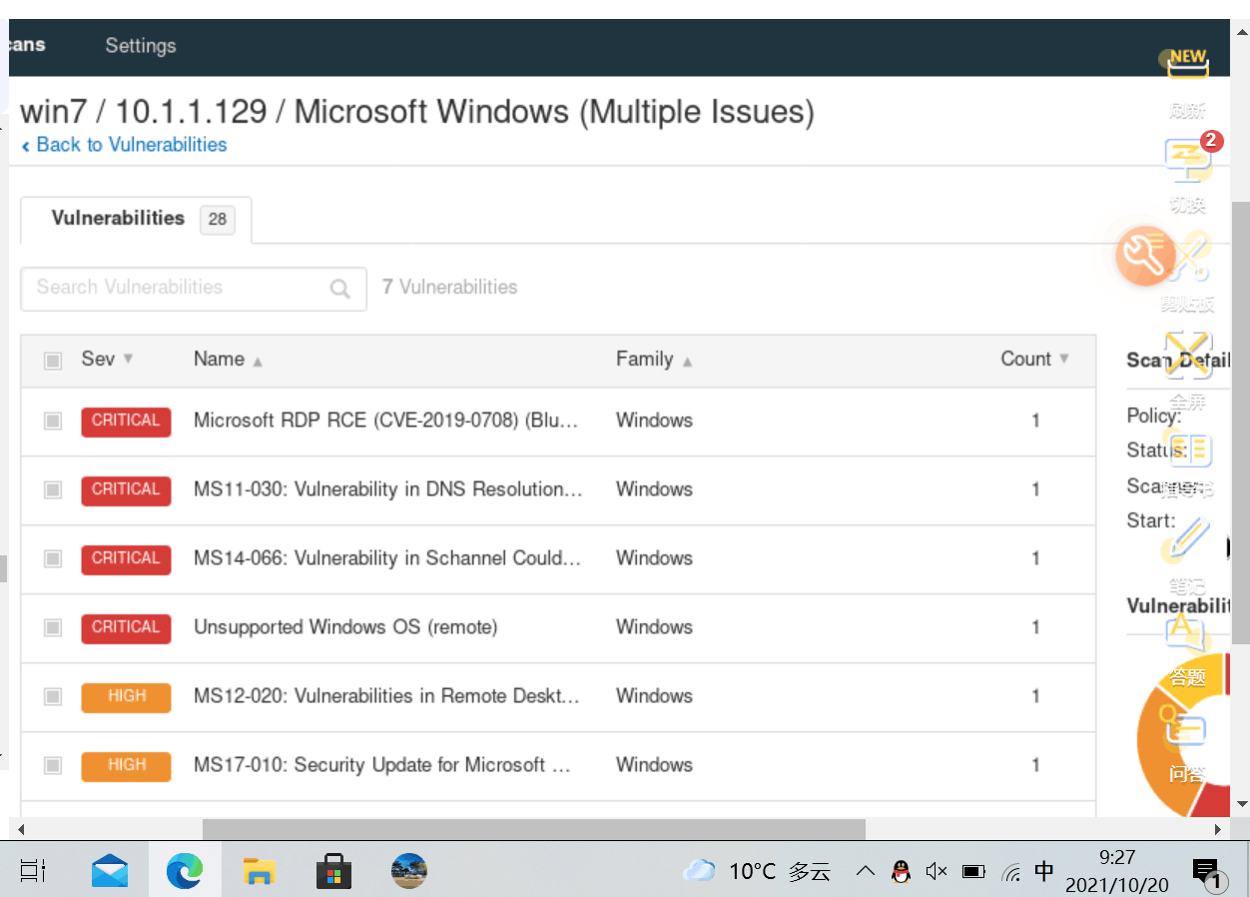This screenshot has width=1250, height=897.
Task: Open MS14-066 Schannel vulnerability entry
Action: (387, 558)
